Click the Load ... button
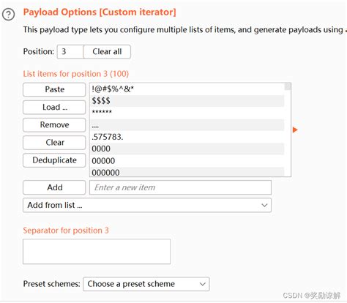This screenshot has width=347, height=303. tap(54, 108)
